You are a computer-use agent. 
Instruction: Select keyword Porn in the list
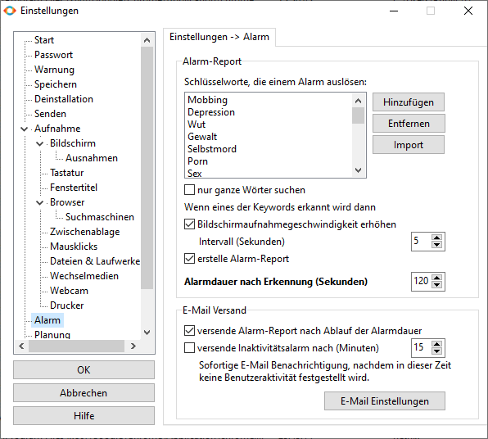pyautogui.click(x=197, y=161)
